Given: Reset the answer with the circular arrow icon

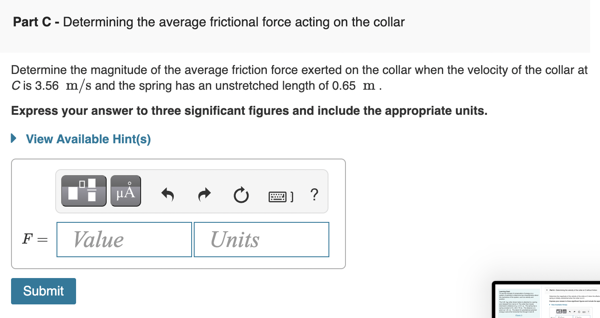Looking at the screenshot, I should click(240, 195).
